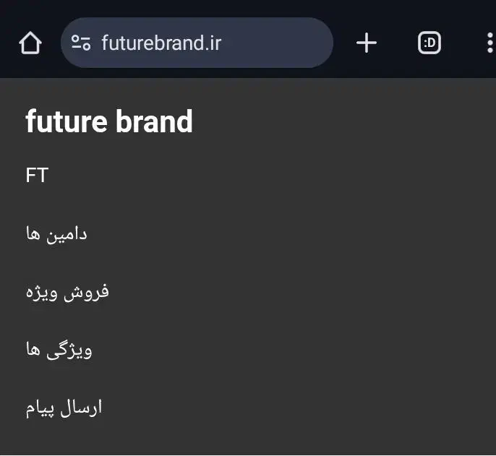
Task: Return to the browser start page via house icon
Action: 30,43
